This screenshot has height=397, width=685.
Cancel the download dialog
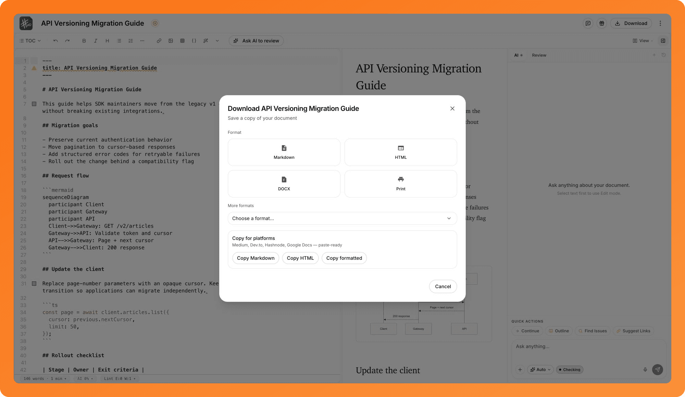tap(443, 286)
